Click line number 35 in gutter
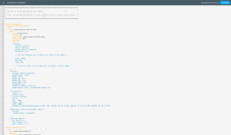Screen dimensions: 231x135 pyautogui.click(x=3, y=70)
